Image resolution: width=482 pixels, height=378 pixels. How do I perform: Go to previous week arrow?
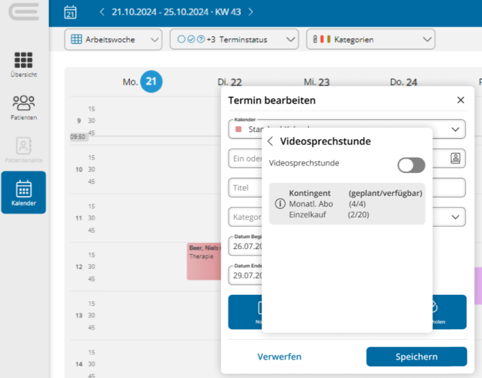102,12
